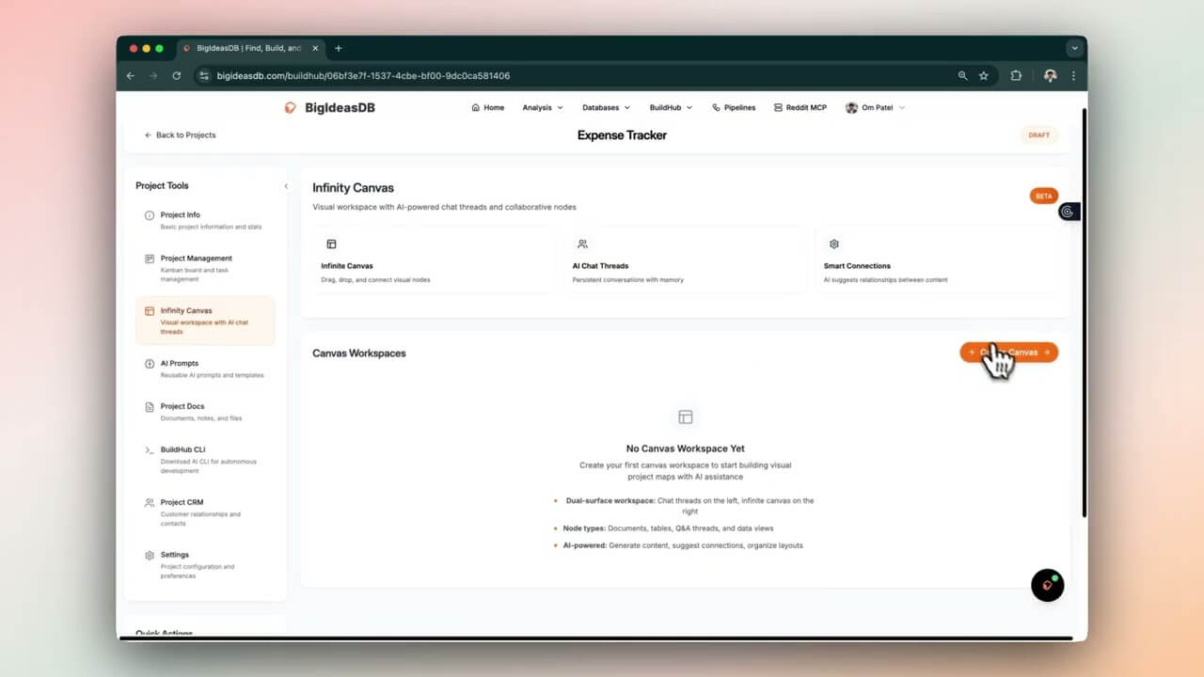The height and width of the screenshot is (677, 1204).
Task: Go to Pipelines in top navigation
Action: 734,108
